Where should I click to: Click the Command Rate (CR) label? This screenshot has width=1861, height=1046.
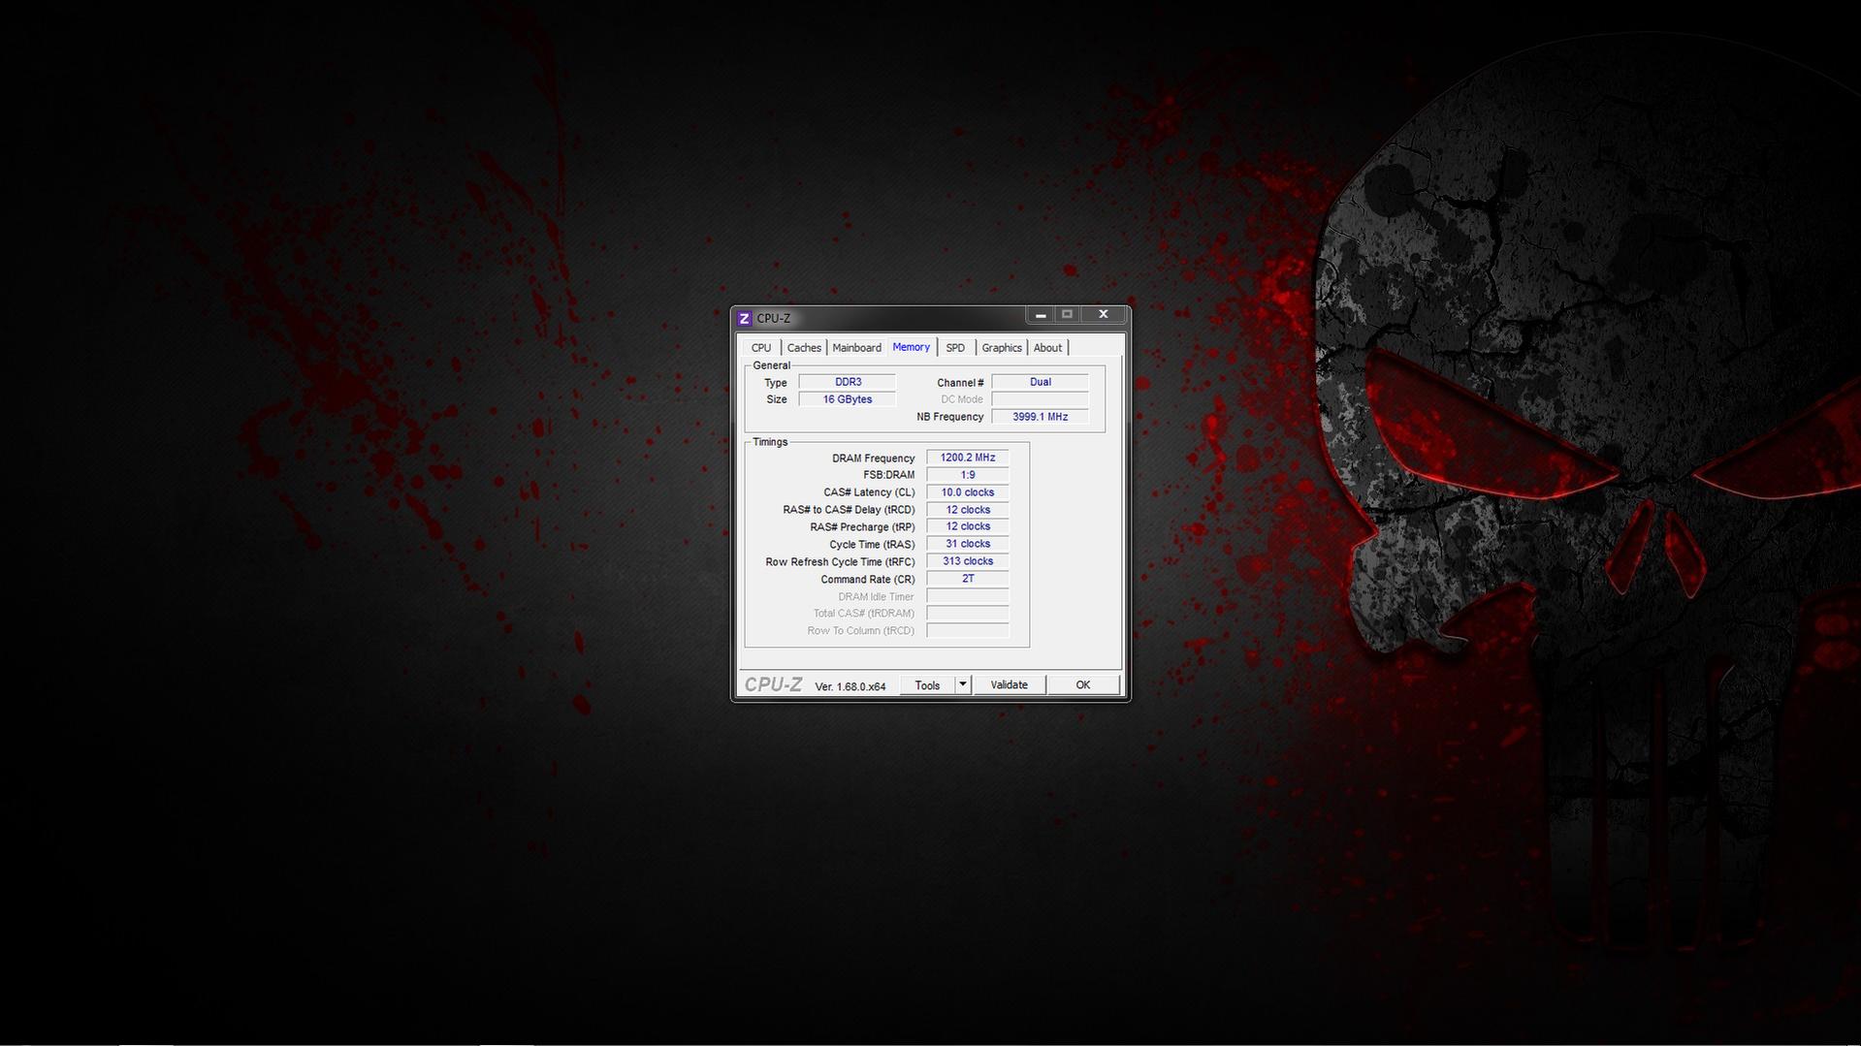[x=868, y=580]
